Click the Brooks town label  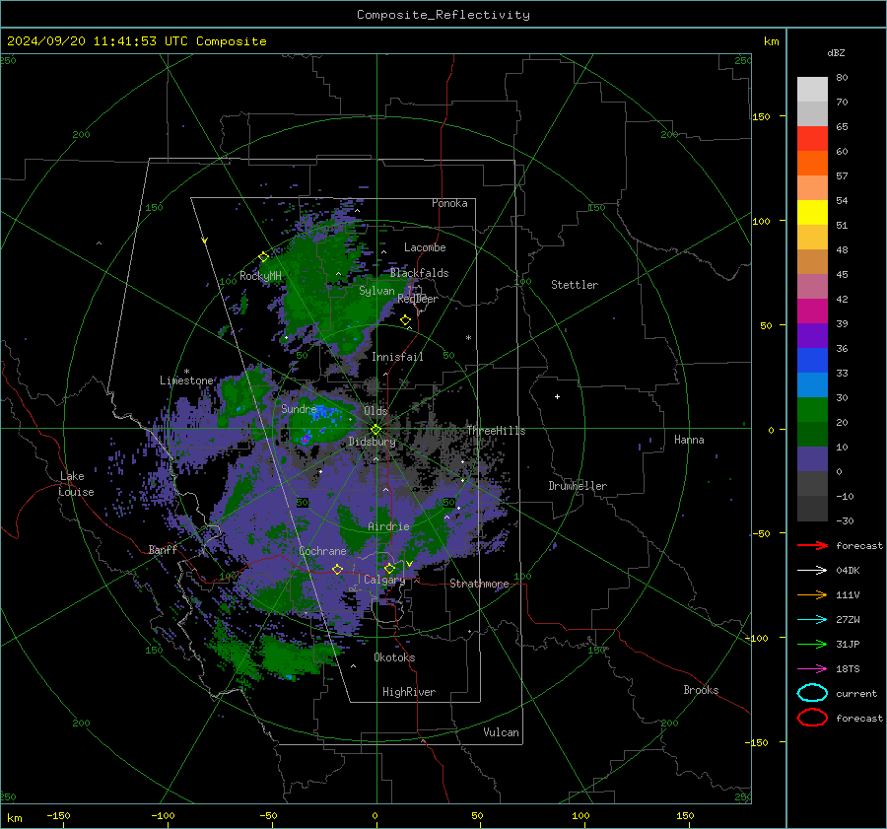701,690
